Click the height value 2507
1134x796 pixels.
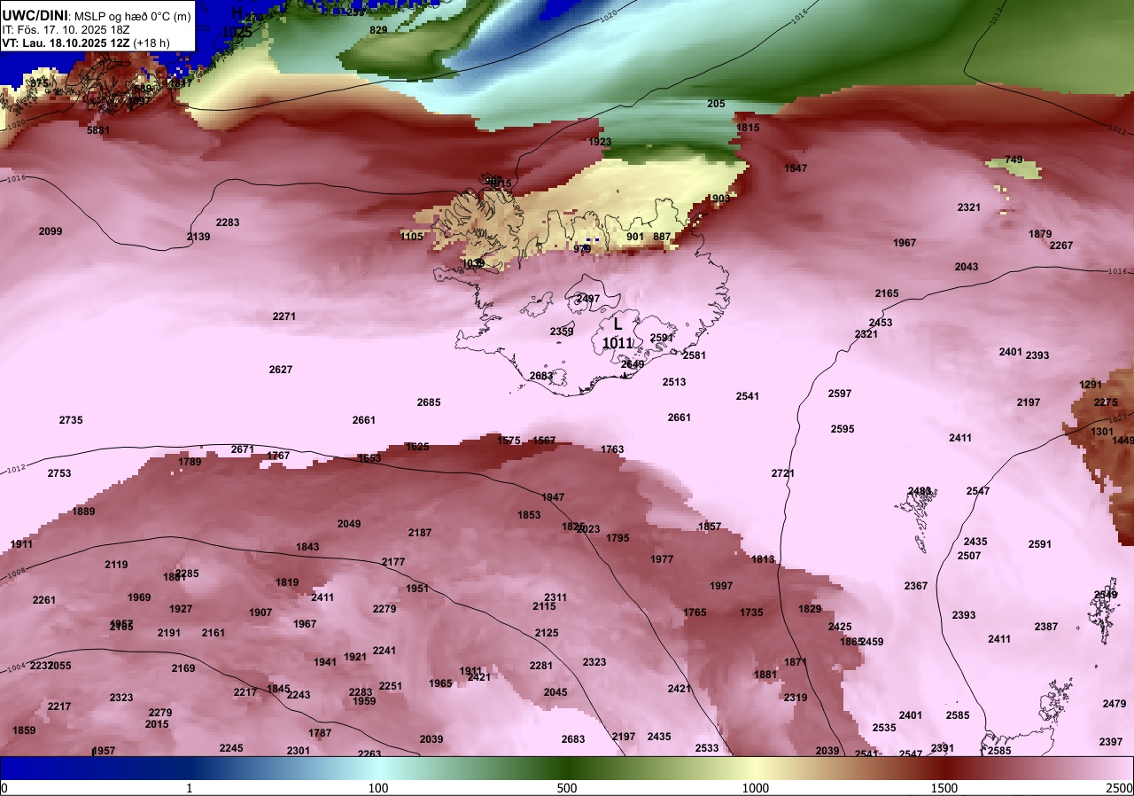969,556
